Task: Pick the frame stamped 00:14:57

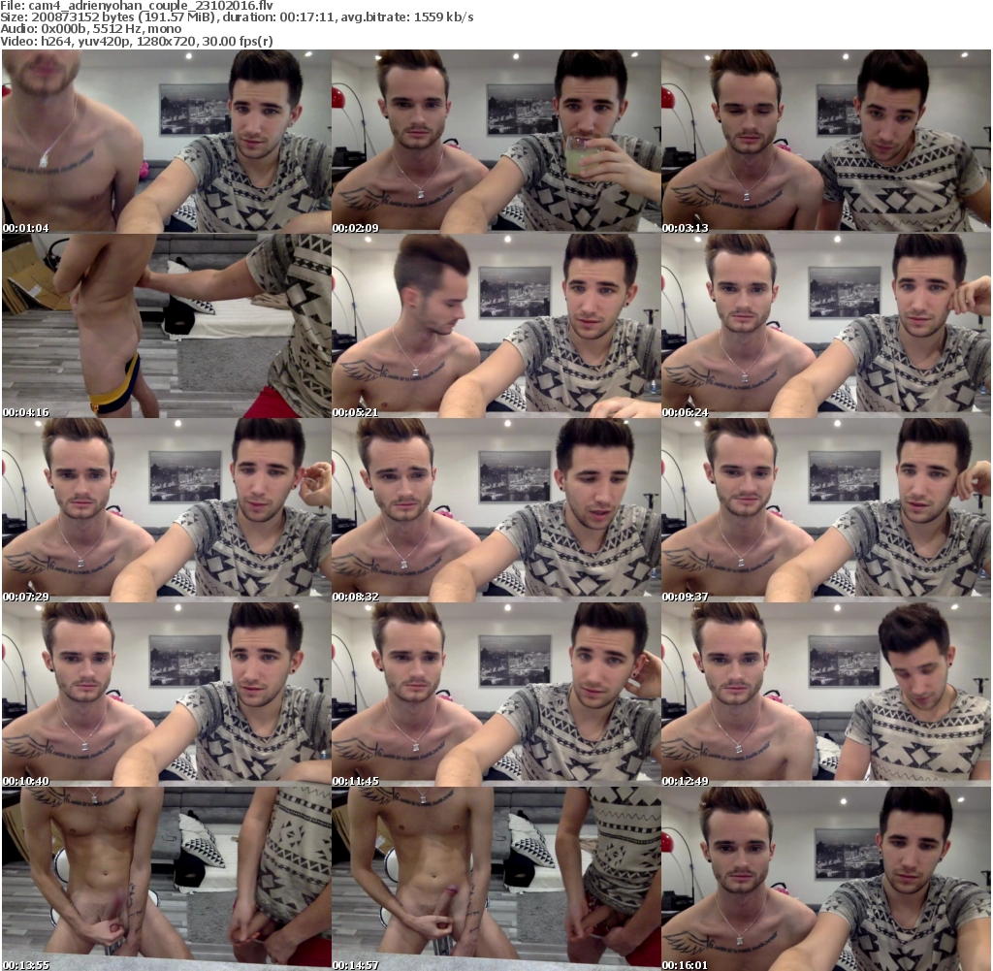Action: click(x=496, y=879)
